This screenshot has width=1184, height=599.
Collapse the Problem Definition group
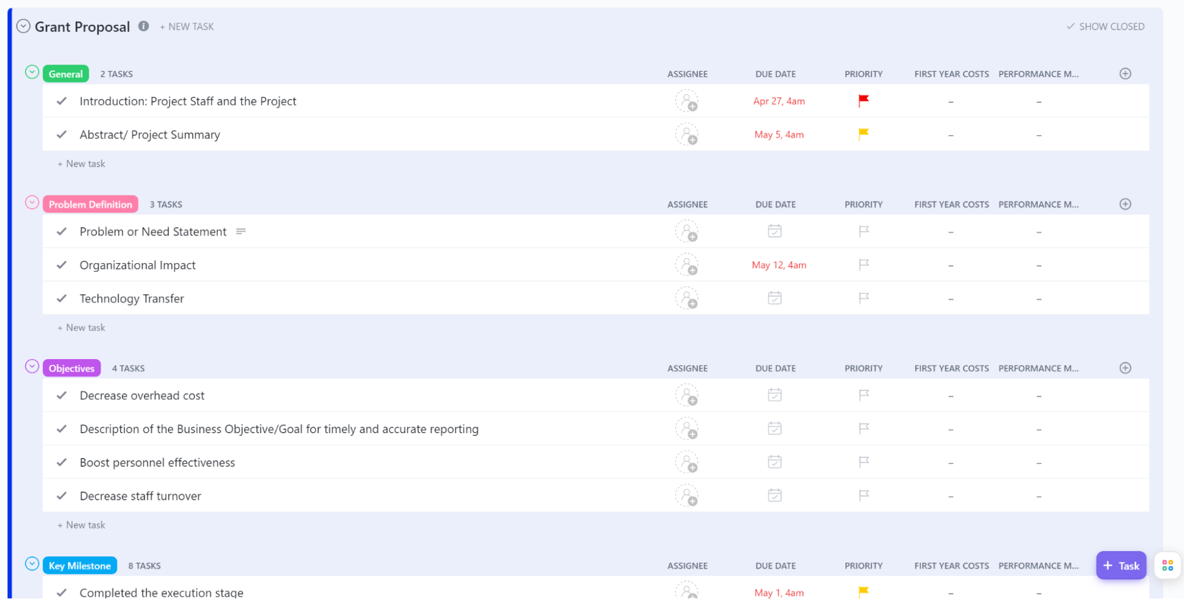pyautogui.click(x=32, y=203)
